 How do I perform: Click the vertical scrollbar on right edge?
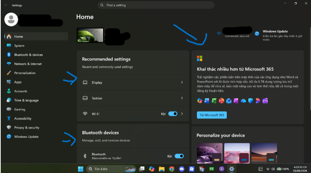(x=310, y=68)
